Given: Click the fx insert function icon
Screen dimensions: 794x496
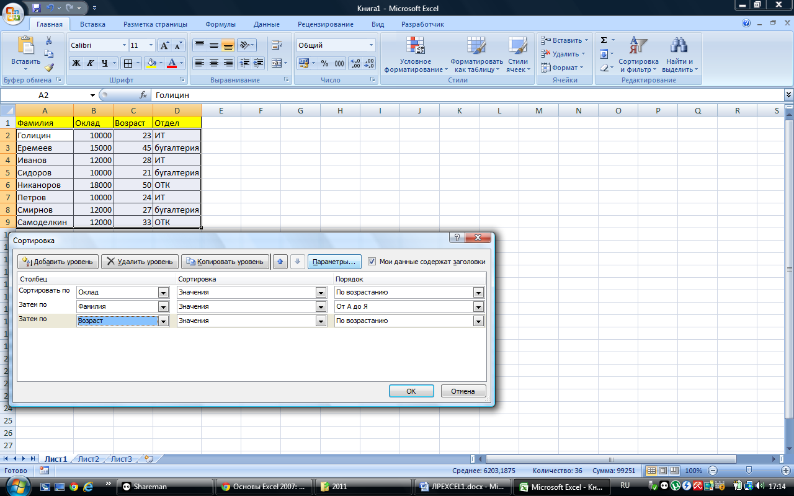Looking at the screenshot, I should pos(143,95).
